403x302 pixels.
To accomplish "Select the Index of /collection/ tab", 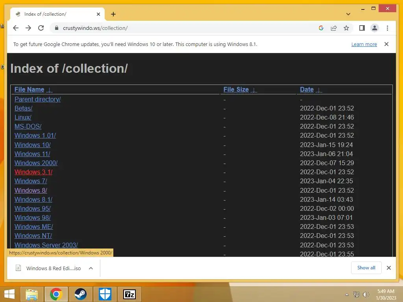I will pos(57,14).
